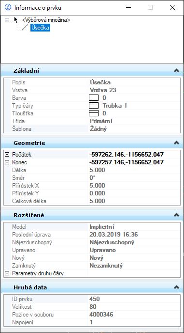Viewport: 184px width, 333px height.
Task: Collapse the Základní section
Action: [176, 71]
